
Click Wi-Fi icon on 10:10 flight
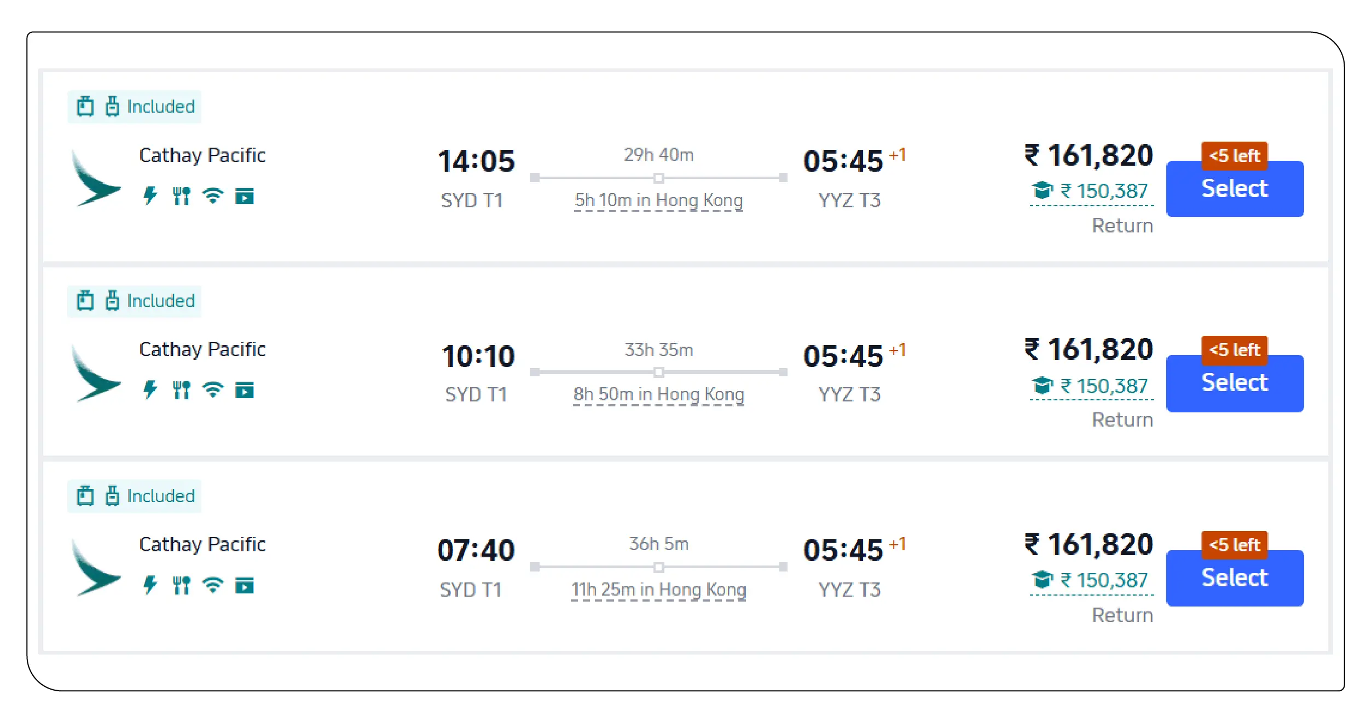[213, 390]
